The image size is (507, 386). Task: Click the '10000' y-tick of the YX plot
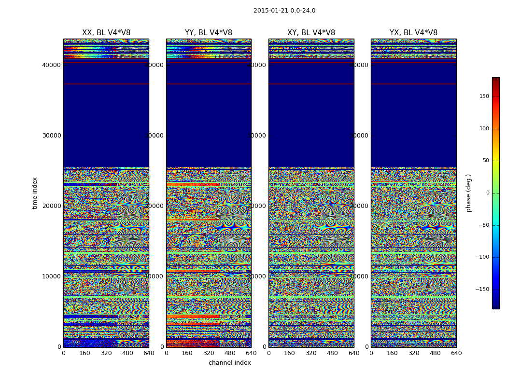coord(359,276)
